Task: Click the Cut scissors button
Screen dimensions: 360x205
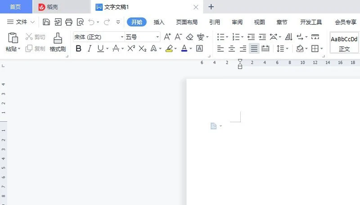Action: [36, 37]
